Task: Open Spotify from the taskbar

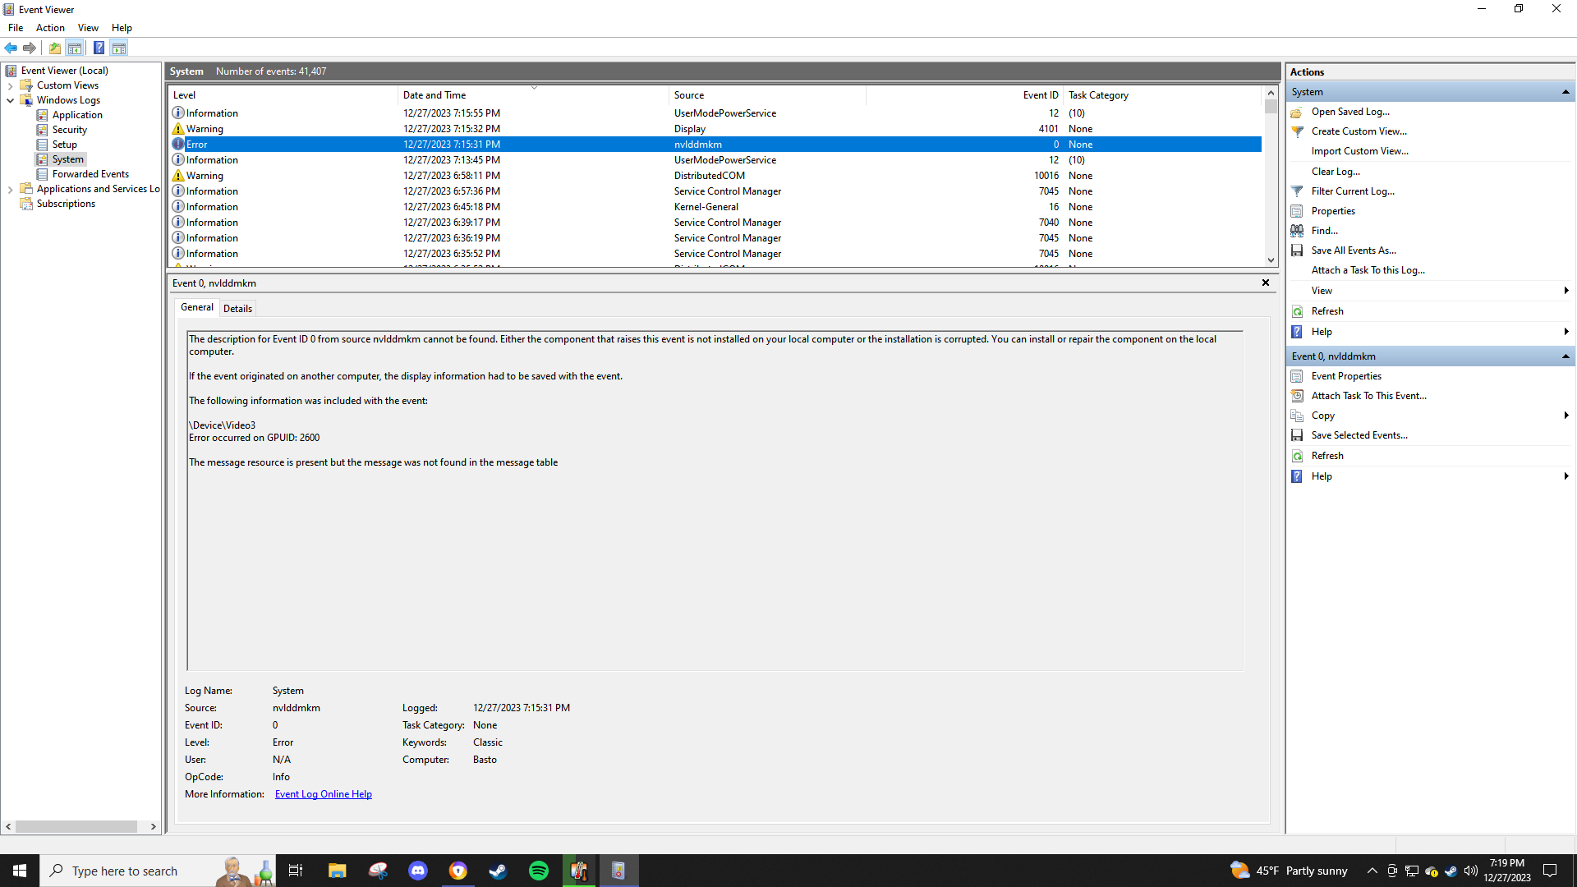Action: pyautogui.click(x=539, y=871)
